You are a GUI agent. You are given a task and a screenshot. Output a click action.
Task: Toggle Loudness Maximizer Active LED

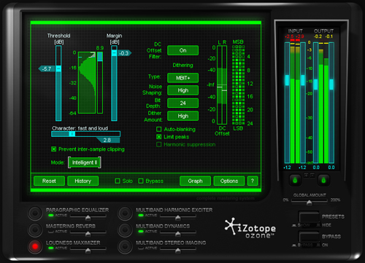coord(51,248)
